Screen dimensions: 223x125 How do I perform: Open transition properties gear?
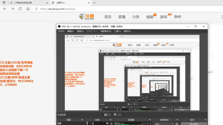[x=177, y=124]
